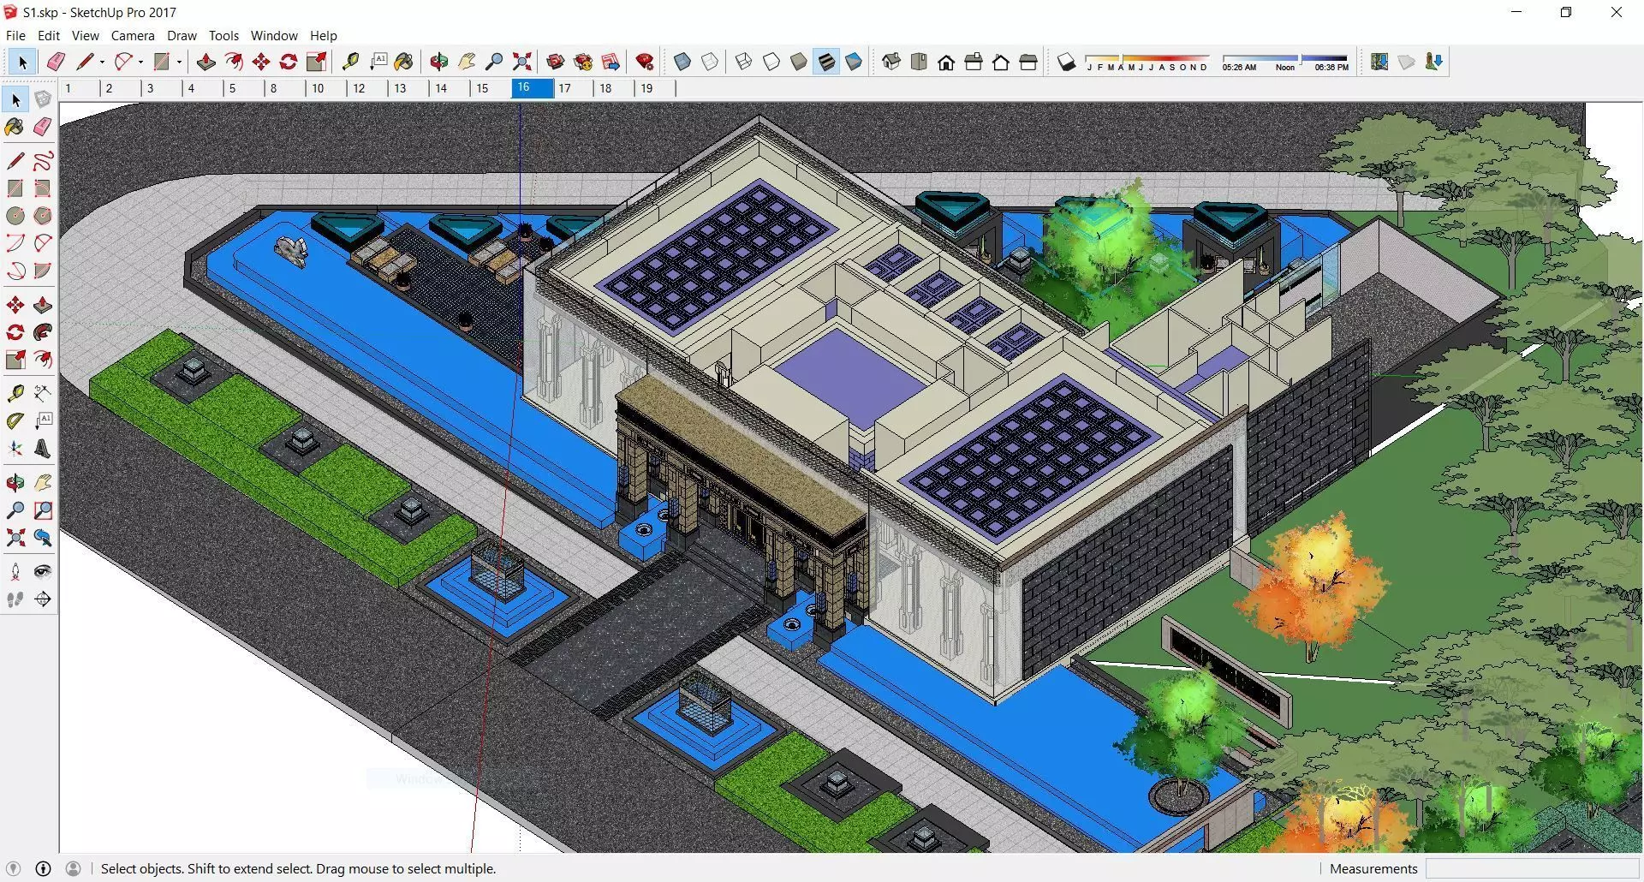Send model to LayOut

pos(611,62)
